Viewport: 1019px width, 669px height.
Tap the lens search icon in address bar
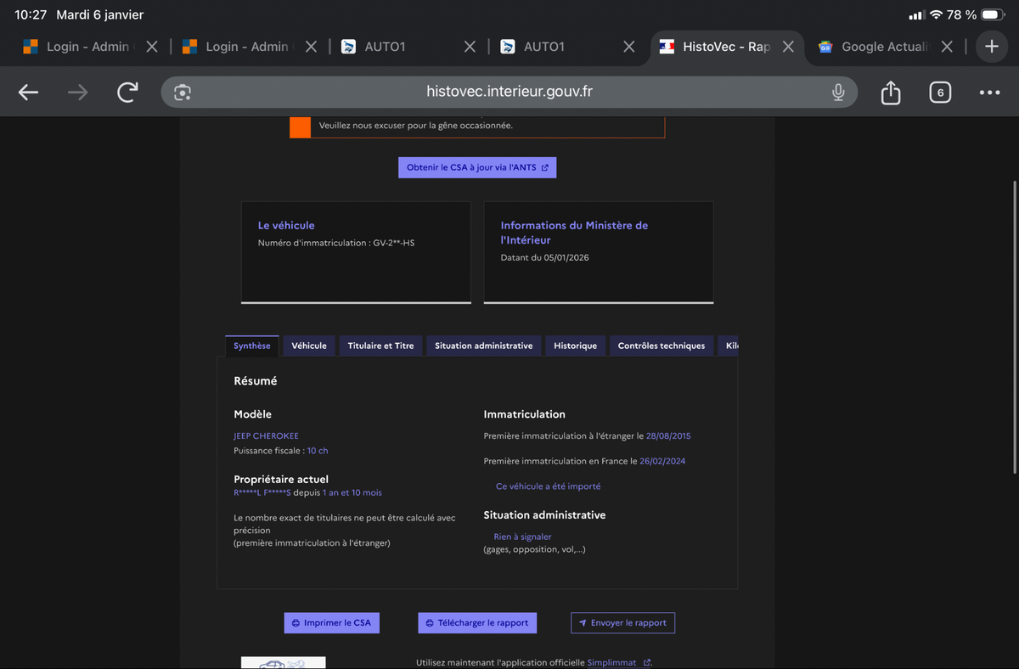(182, 93)
